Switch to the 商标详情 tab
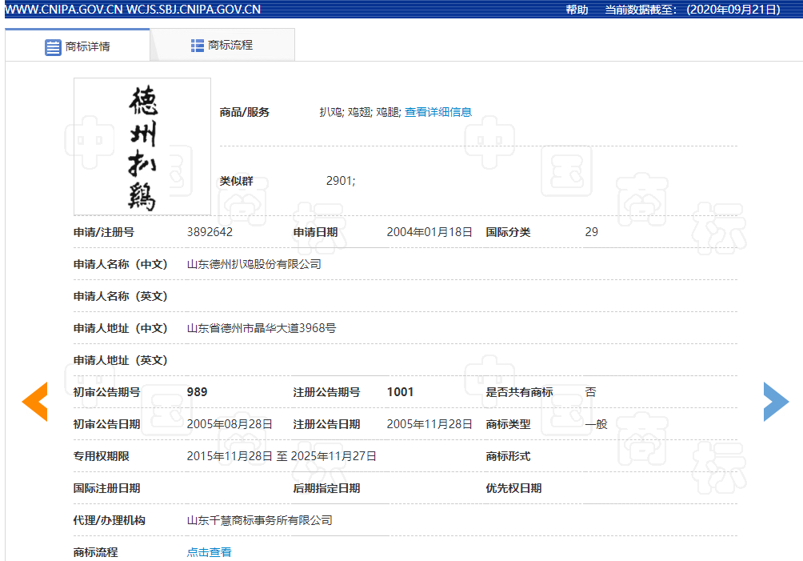 click(78, 45)
